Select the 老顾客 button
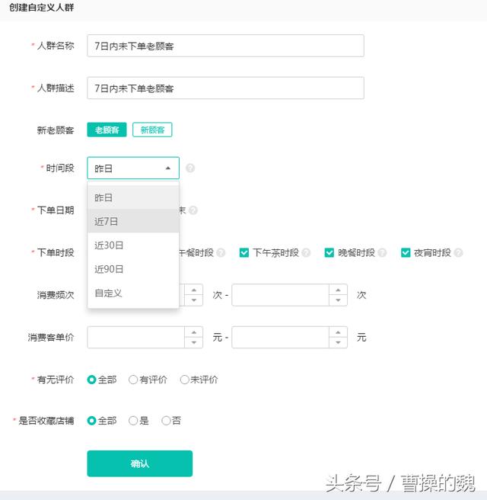Viewport: 487px width, 500px height. pos(107,130)
